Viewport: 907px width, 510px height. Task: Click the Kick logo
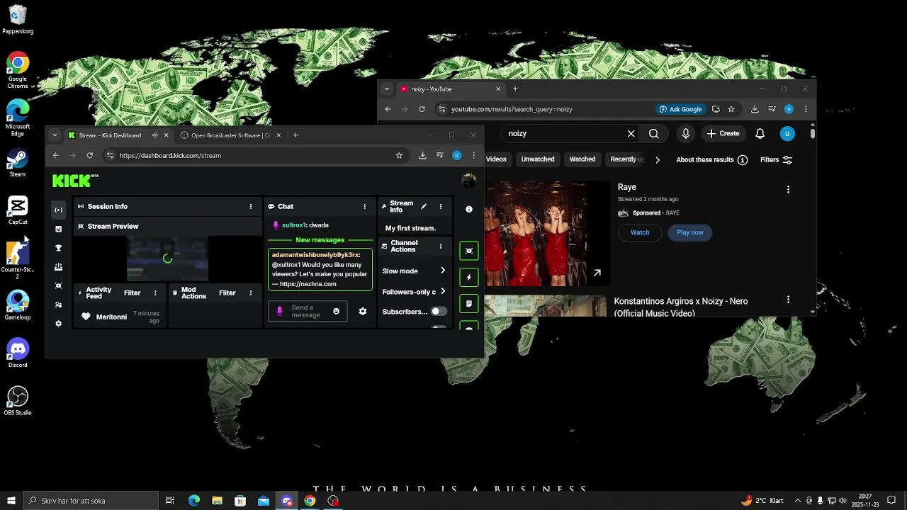pyautogui.click(x=75, y=181)
